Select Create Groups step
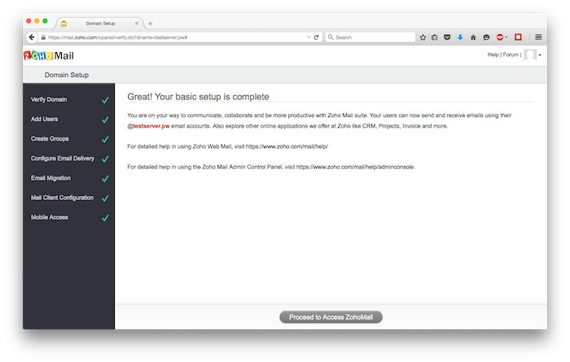The height and width of the screenshot is (362, 570). point(50,139)
